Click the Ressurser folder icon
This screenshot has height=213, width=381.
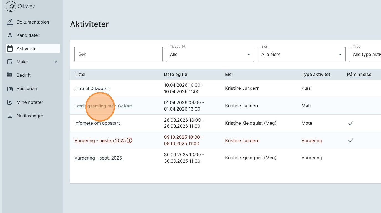coord(10,89)
